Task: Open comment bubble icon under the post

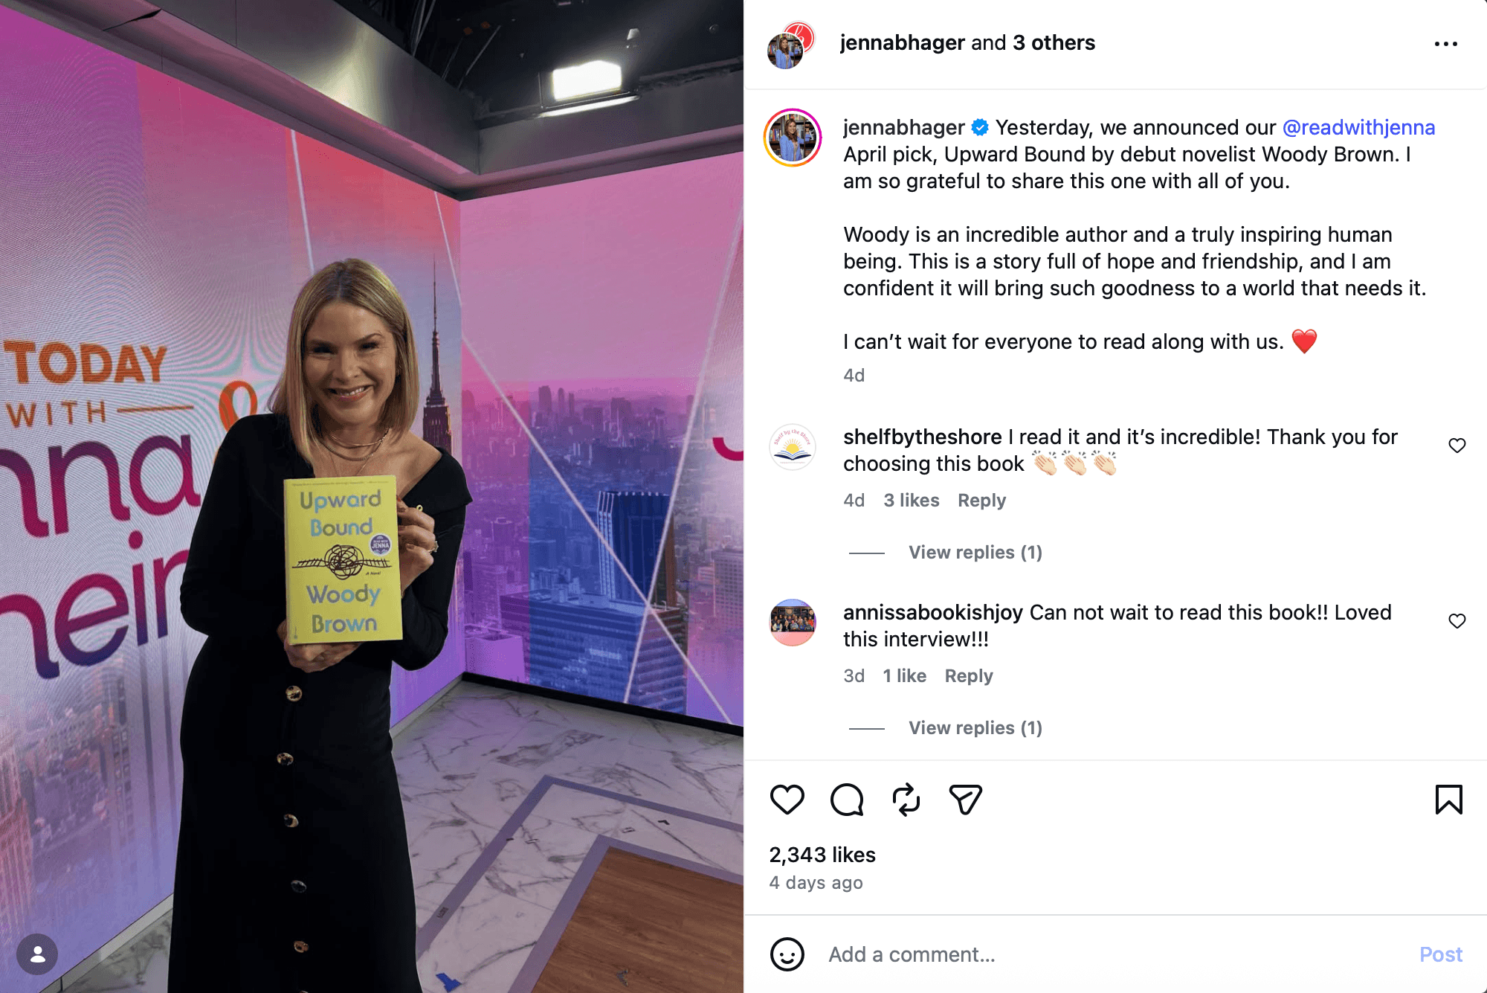Action: [847, 800]
